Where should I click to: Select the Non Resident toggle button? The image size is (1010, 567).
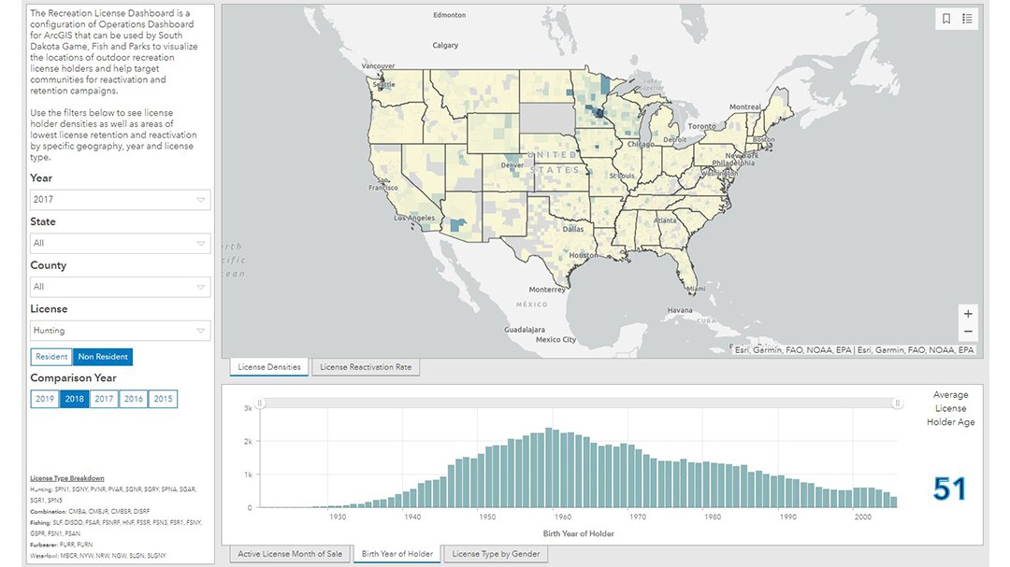pos(103,357)
